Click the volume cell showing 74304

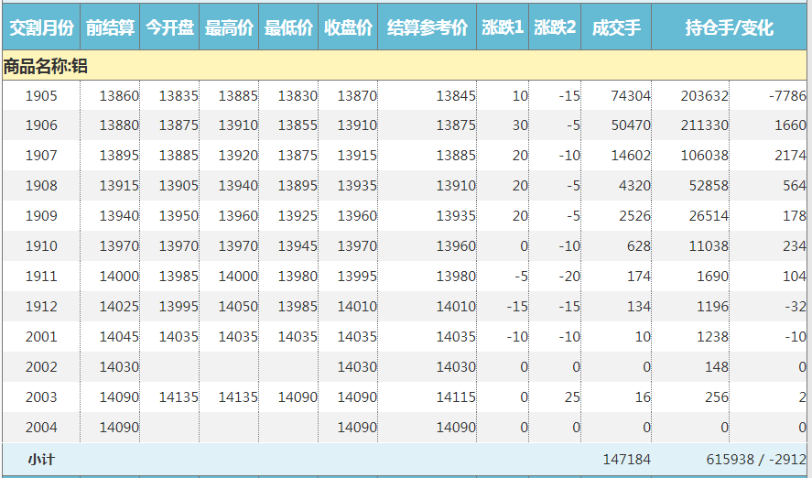coord(630,95)
